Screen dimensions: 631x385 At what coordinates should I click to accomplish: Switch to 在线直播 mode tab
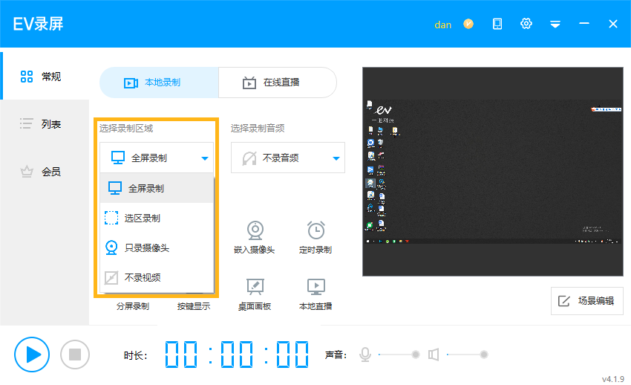coord(278,82)
